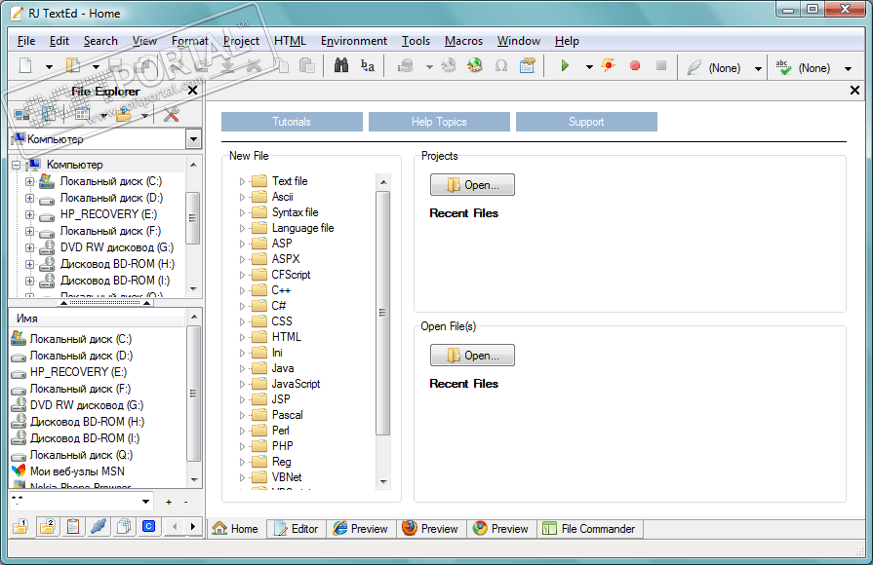Open the spell check (None) dropdown
The width and height of the screenshot is (873, 565).
pos(848,68)
